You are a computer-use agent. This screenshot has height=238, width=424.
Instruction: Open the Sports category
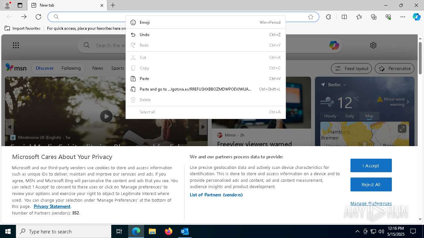[118, 68]
